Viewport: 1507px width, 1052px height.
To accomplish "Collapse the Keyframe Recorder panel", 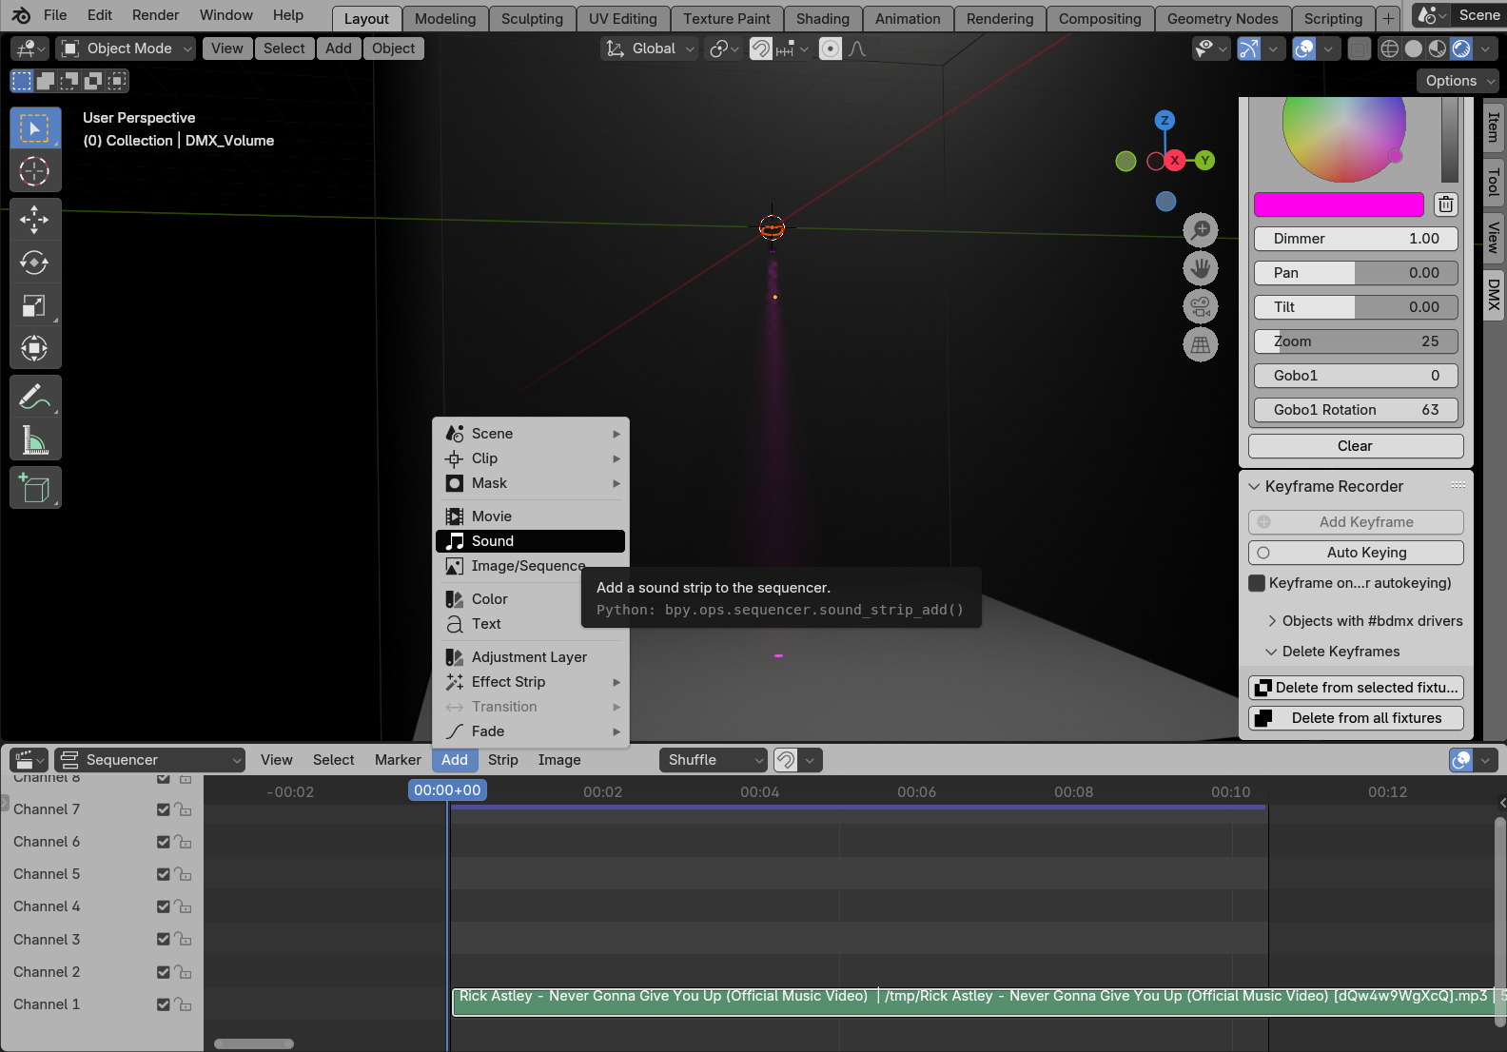I will pos(1254,487).
